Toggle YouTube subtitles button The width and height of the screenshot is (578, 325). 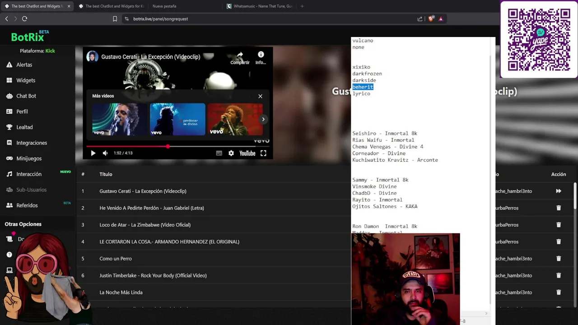(219, 153)
